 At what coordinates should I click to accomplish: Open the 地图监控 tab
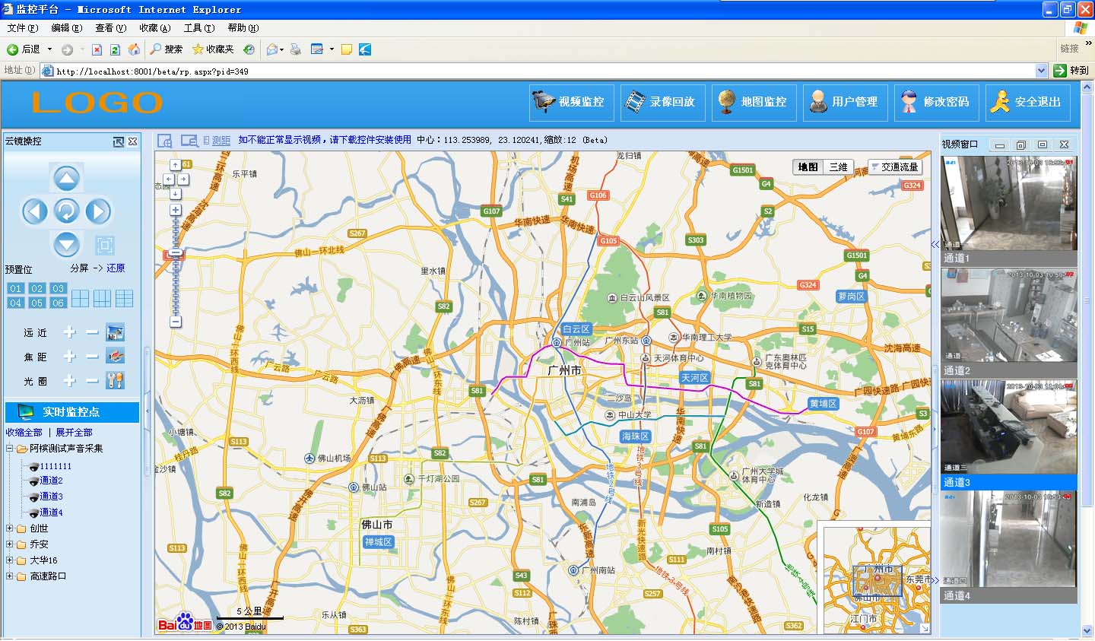754,102
